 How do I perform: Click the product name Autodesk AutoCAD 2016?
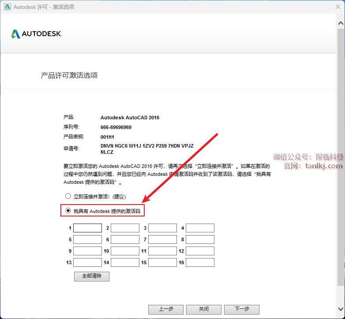click(x=130, y=118)
